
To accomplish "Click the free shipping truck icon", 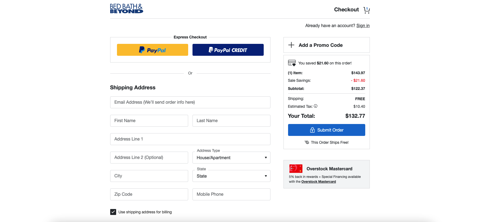I will coord(307,142).
